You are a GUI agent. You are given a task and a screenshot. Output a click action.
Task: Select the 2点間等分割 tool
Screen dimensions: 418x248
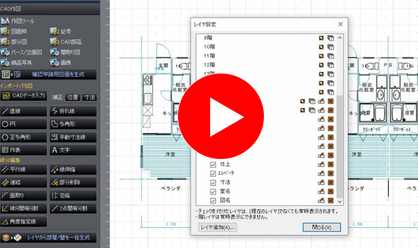click(73, 209)
